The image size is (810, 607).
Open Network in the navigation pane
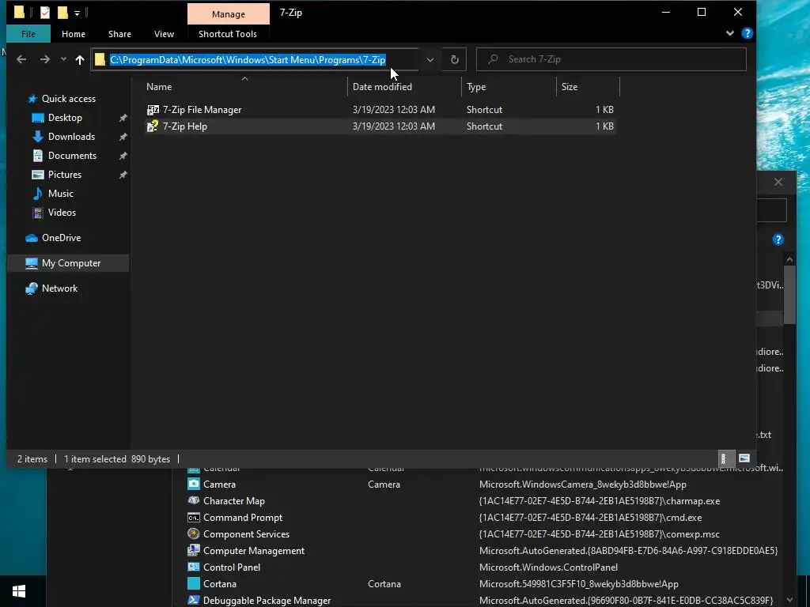(x=59, y=288)
